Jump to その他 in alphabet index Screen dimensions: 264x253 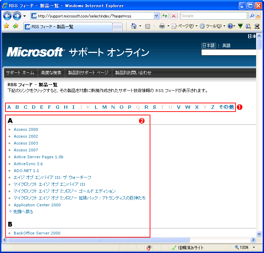pyautogui.click(x=226, y=107)
